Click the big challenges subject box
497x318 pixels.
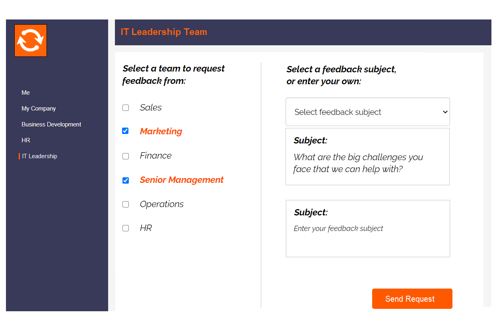[367, 157]
